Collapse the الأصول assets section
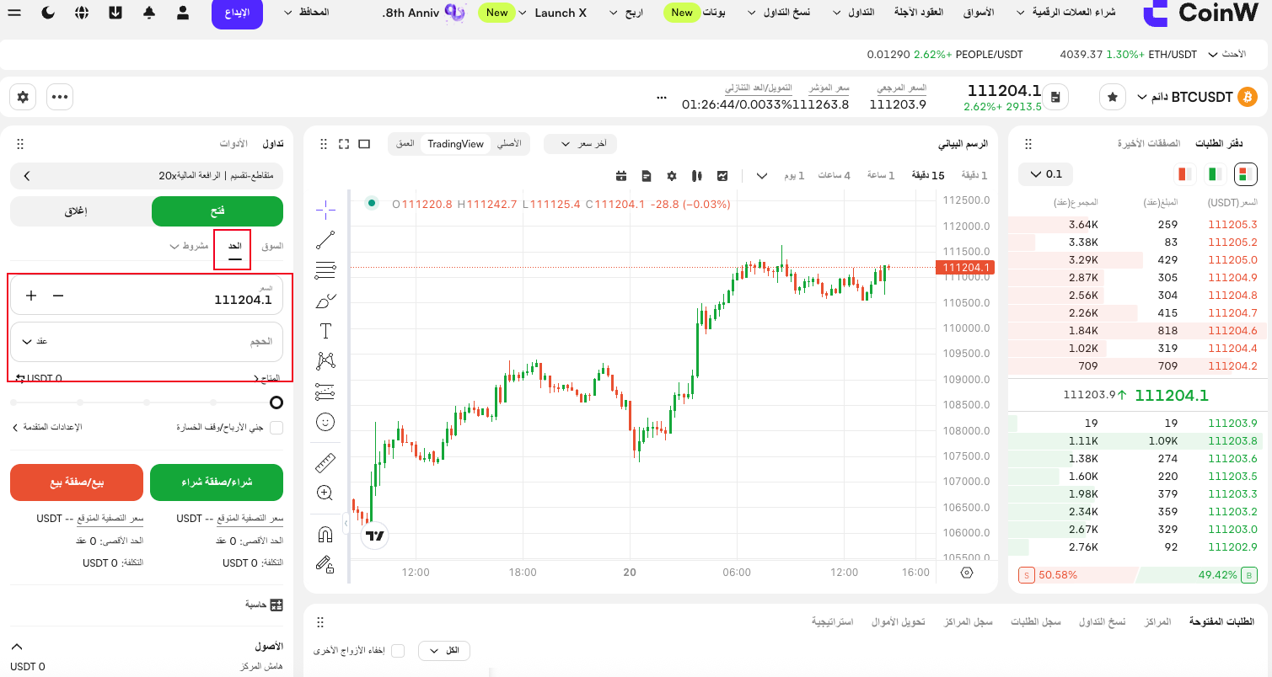 (16, 647)
